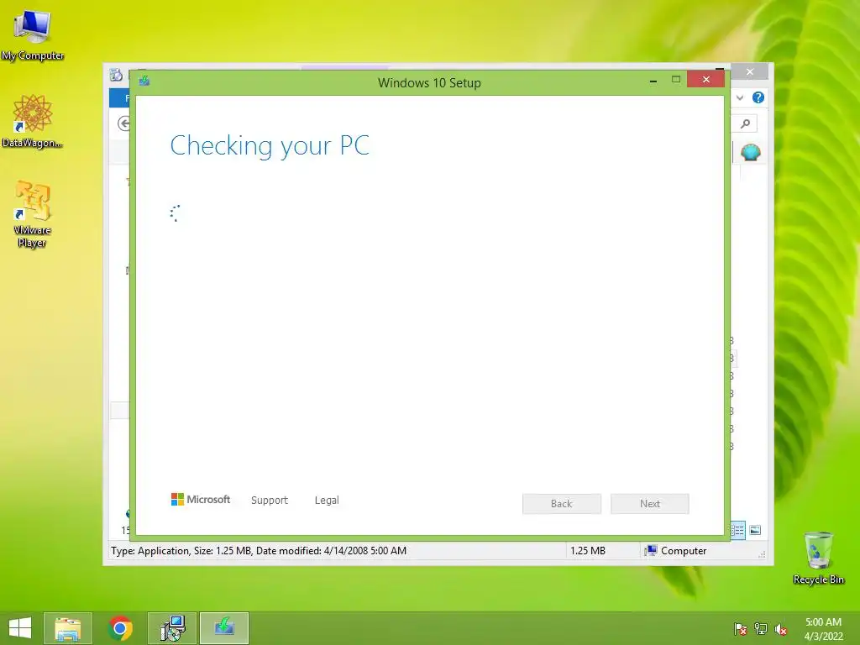This screenshot has height=645, width=860.
Task: Click the search magnifier in Explorer window
Action: tap(745, 123)
